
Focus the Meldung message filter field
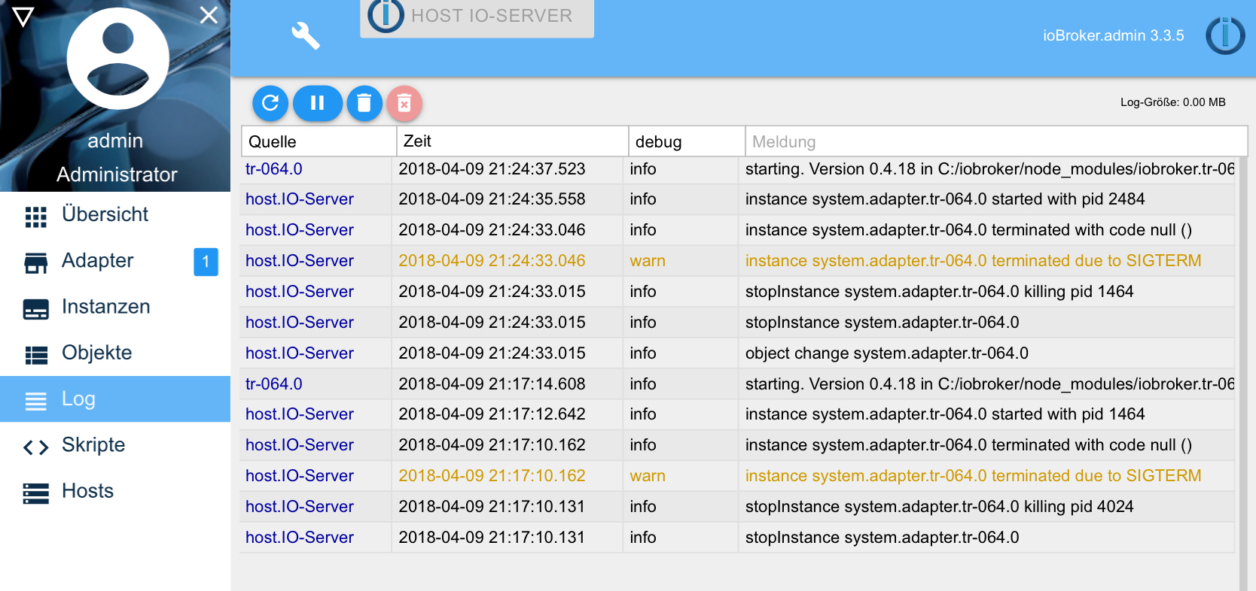tap(995, 141)
